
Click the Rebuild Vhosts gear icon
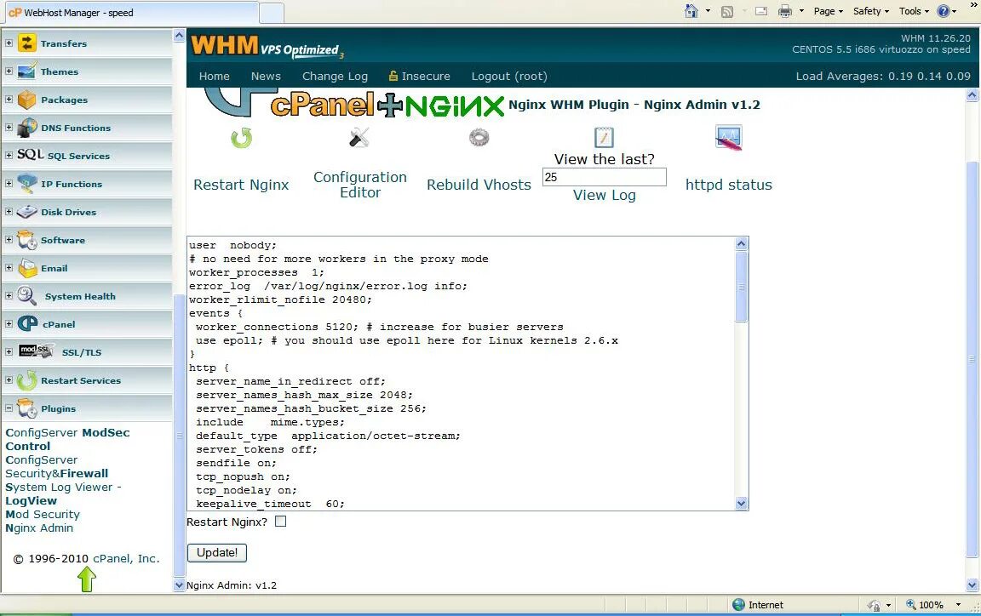[x=479, y=137]
